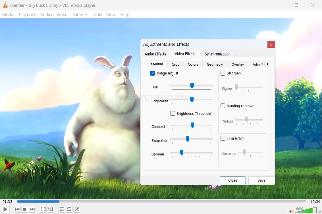
Task: Open the Geometry sub-tab
Action: (215, 64)
